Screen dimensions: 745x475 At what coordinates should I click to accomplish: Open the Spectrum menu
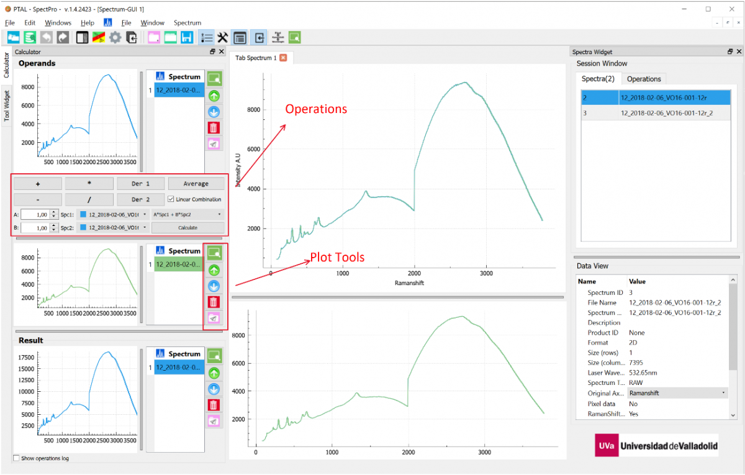point(187,23)
